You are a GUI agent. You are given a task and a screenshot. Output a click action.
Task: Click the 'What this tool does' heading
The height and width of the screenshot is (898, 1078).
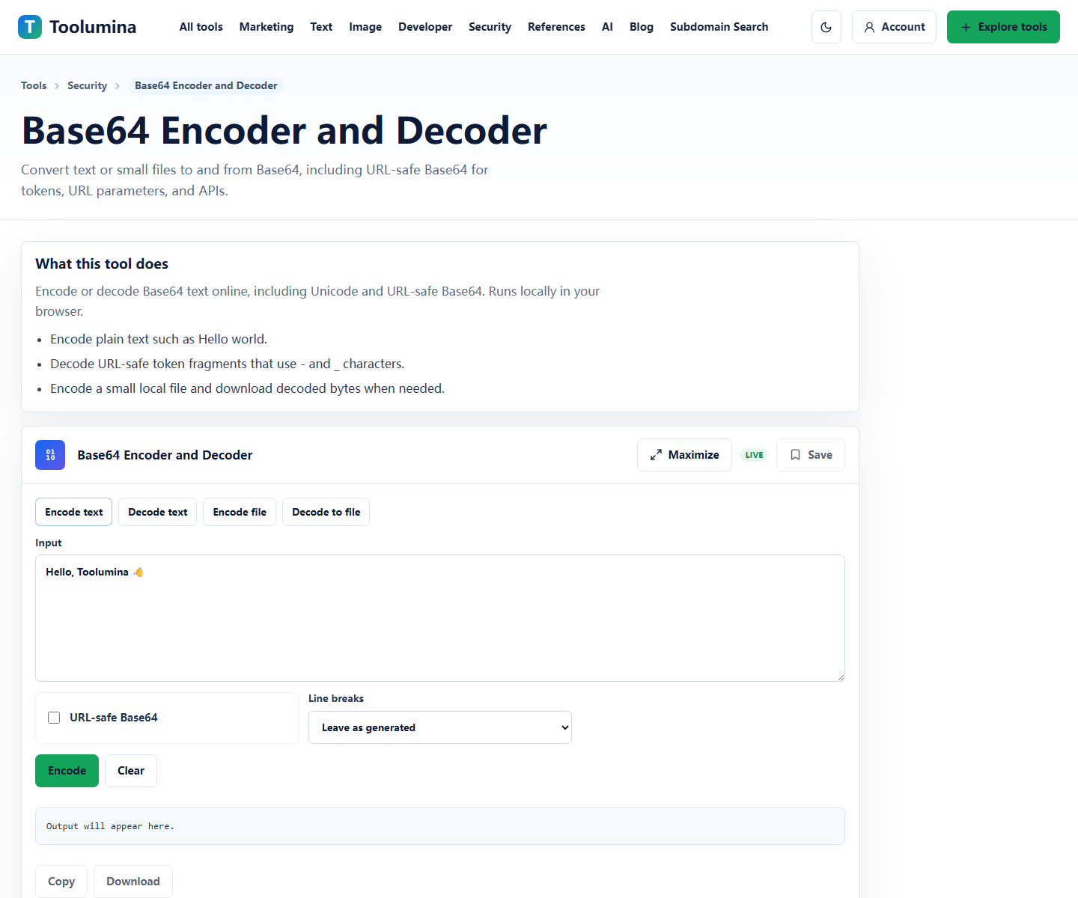tap(102, 263)
